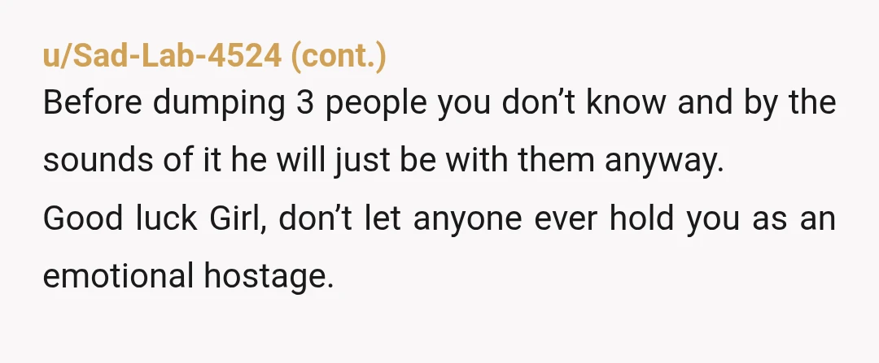Select the number "3" in the first line

pos(304,102)
